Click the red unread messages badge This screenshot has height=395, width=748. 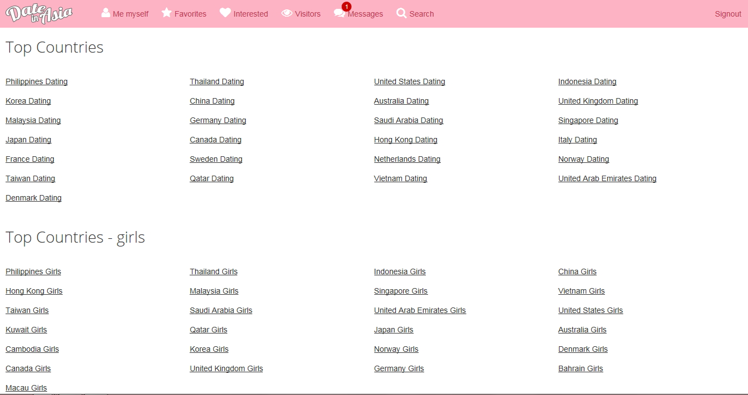347,7
